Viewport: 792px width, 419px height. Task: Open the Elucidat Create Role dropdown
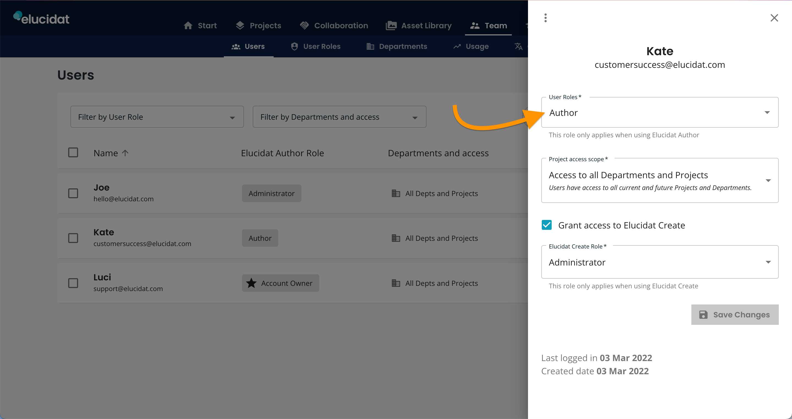pyautogui.click(x=660, y=262)
